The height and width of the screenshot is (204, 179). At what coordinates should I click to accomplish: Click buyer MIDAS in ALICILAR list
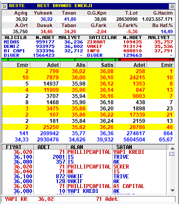[12, 42]
